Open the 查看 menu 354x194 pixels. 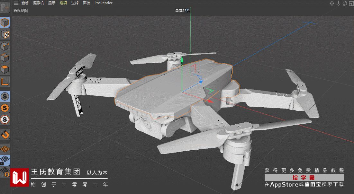(25, 3)
